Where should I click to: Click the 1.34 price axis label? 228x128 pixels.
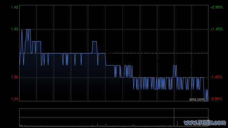pos(15,99)
